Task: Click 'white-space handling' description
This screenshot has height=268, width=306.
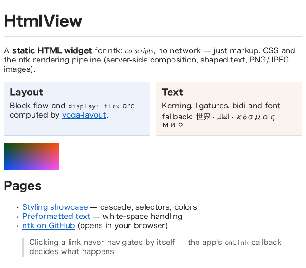Action: (x=142, y=216)
